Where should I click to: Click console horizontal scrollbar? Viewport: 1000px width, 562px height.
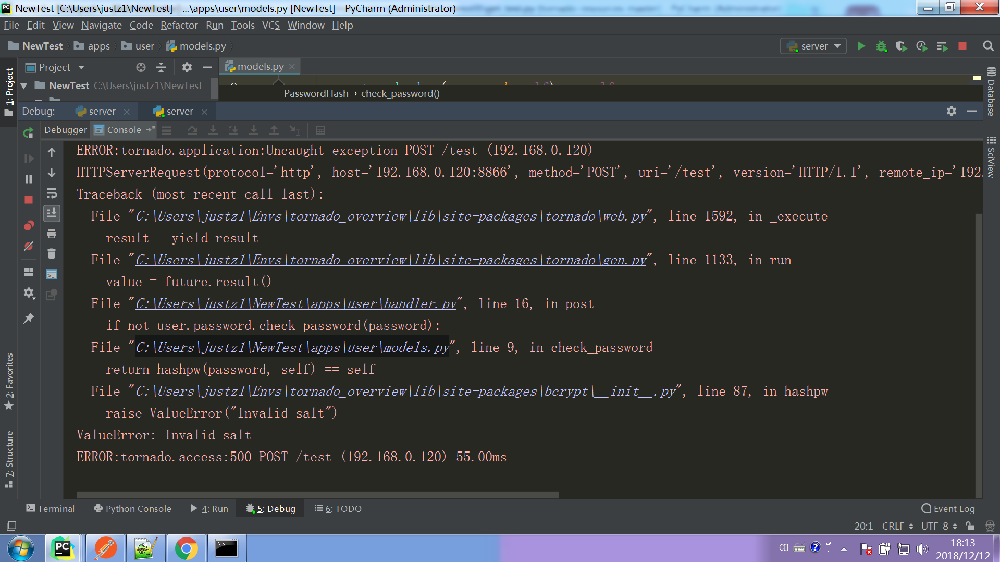(318, 494)
